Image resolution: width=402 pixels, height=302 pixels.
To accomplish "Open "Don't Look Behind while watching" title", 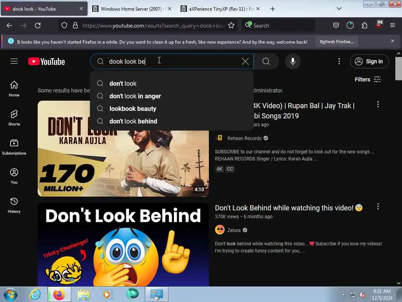I will click(x=289, y=208).
